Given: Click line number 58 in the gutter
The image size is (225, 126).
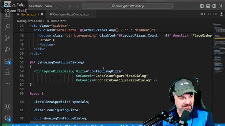Looking at the screenshot, I should pyautogui.click(x=21, y=89).
